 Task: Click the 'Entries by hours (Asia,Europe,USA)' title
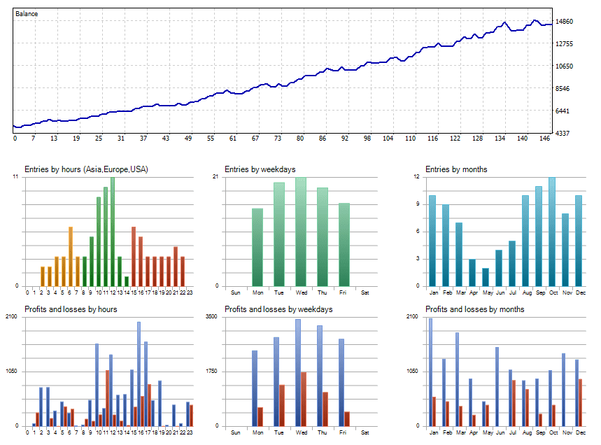(x=86, y=169)
